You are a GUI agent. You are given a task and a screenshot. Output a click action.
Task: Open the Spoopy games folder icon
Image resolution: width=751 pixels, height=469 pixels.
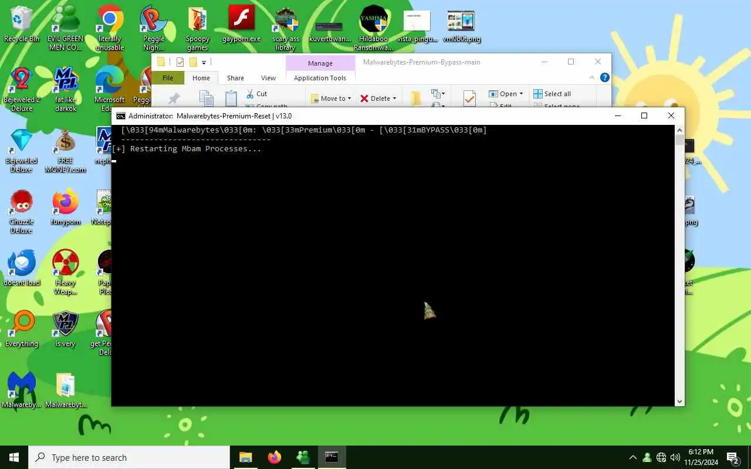point(198,28)
